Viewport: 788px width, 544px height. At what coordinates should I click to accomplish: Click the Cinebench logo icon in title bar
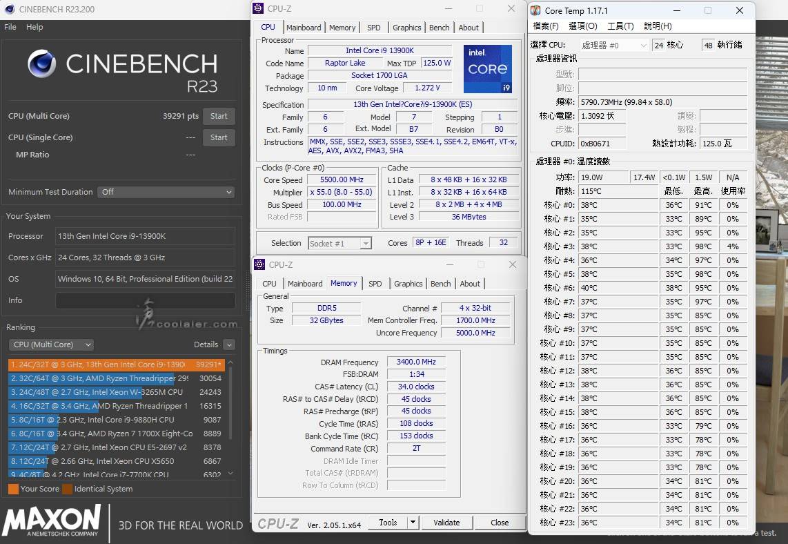coord(10,10)
